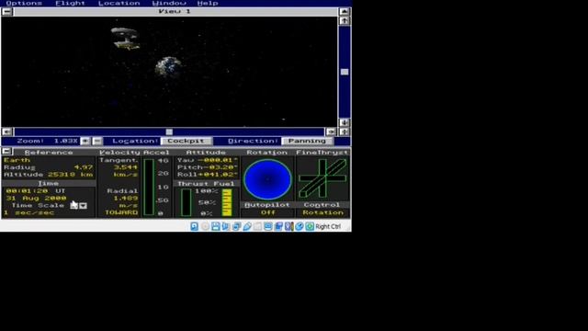Viewport: 588px width, 331px height.
Task: Click the corner button beside the horizontal scrollbar
Action: pos(345,131)
